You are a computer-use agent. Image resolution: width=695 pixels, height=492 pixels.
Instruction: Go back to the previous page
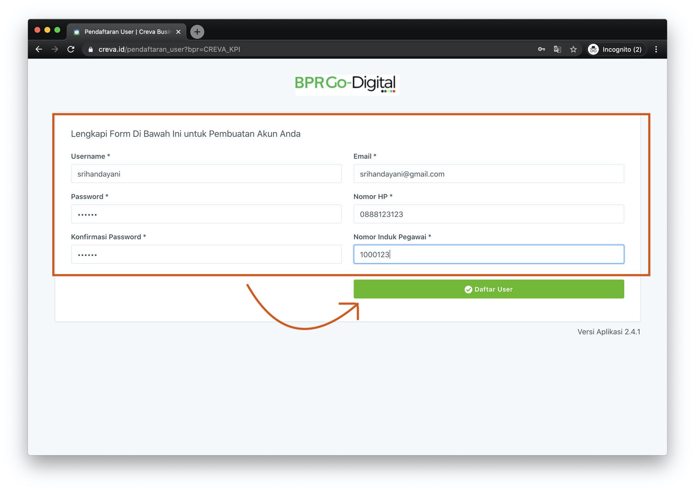click(x=39, y=49)
